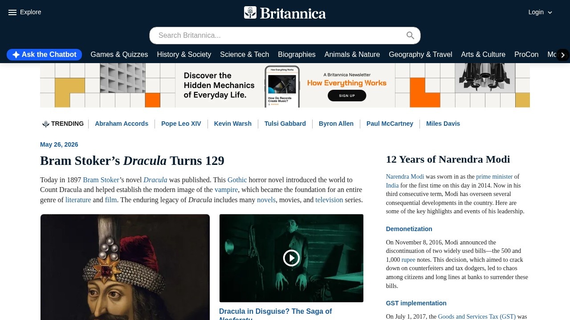Click the search magnifier icon
The width and height of the screenshot is (570, 320).
point(410,36)
